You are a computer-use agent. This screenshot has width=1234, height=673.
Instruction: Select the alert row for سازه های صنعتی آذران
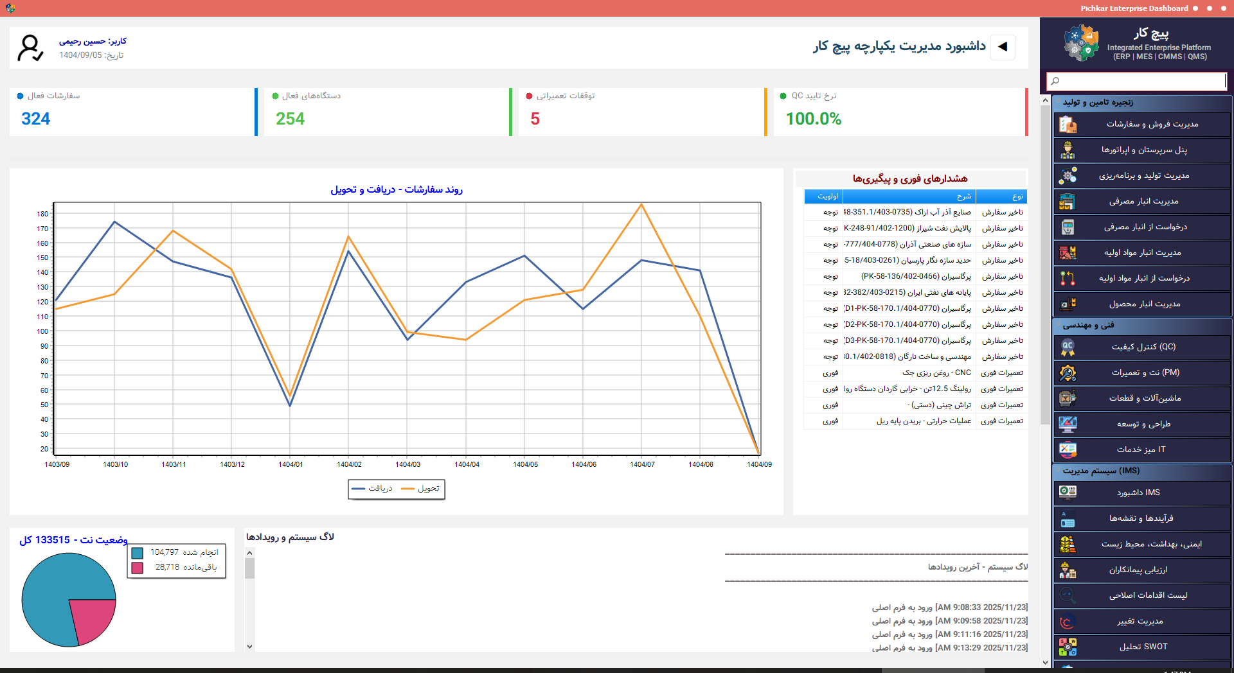915,244
